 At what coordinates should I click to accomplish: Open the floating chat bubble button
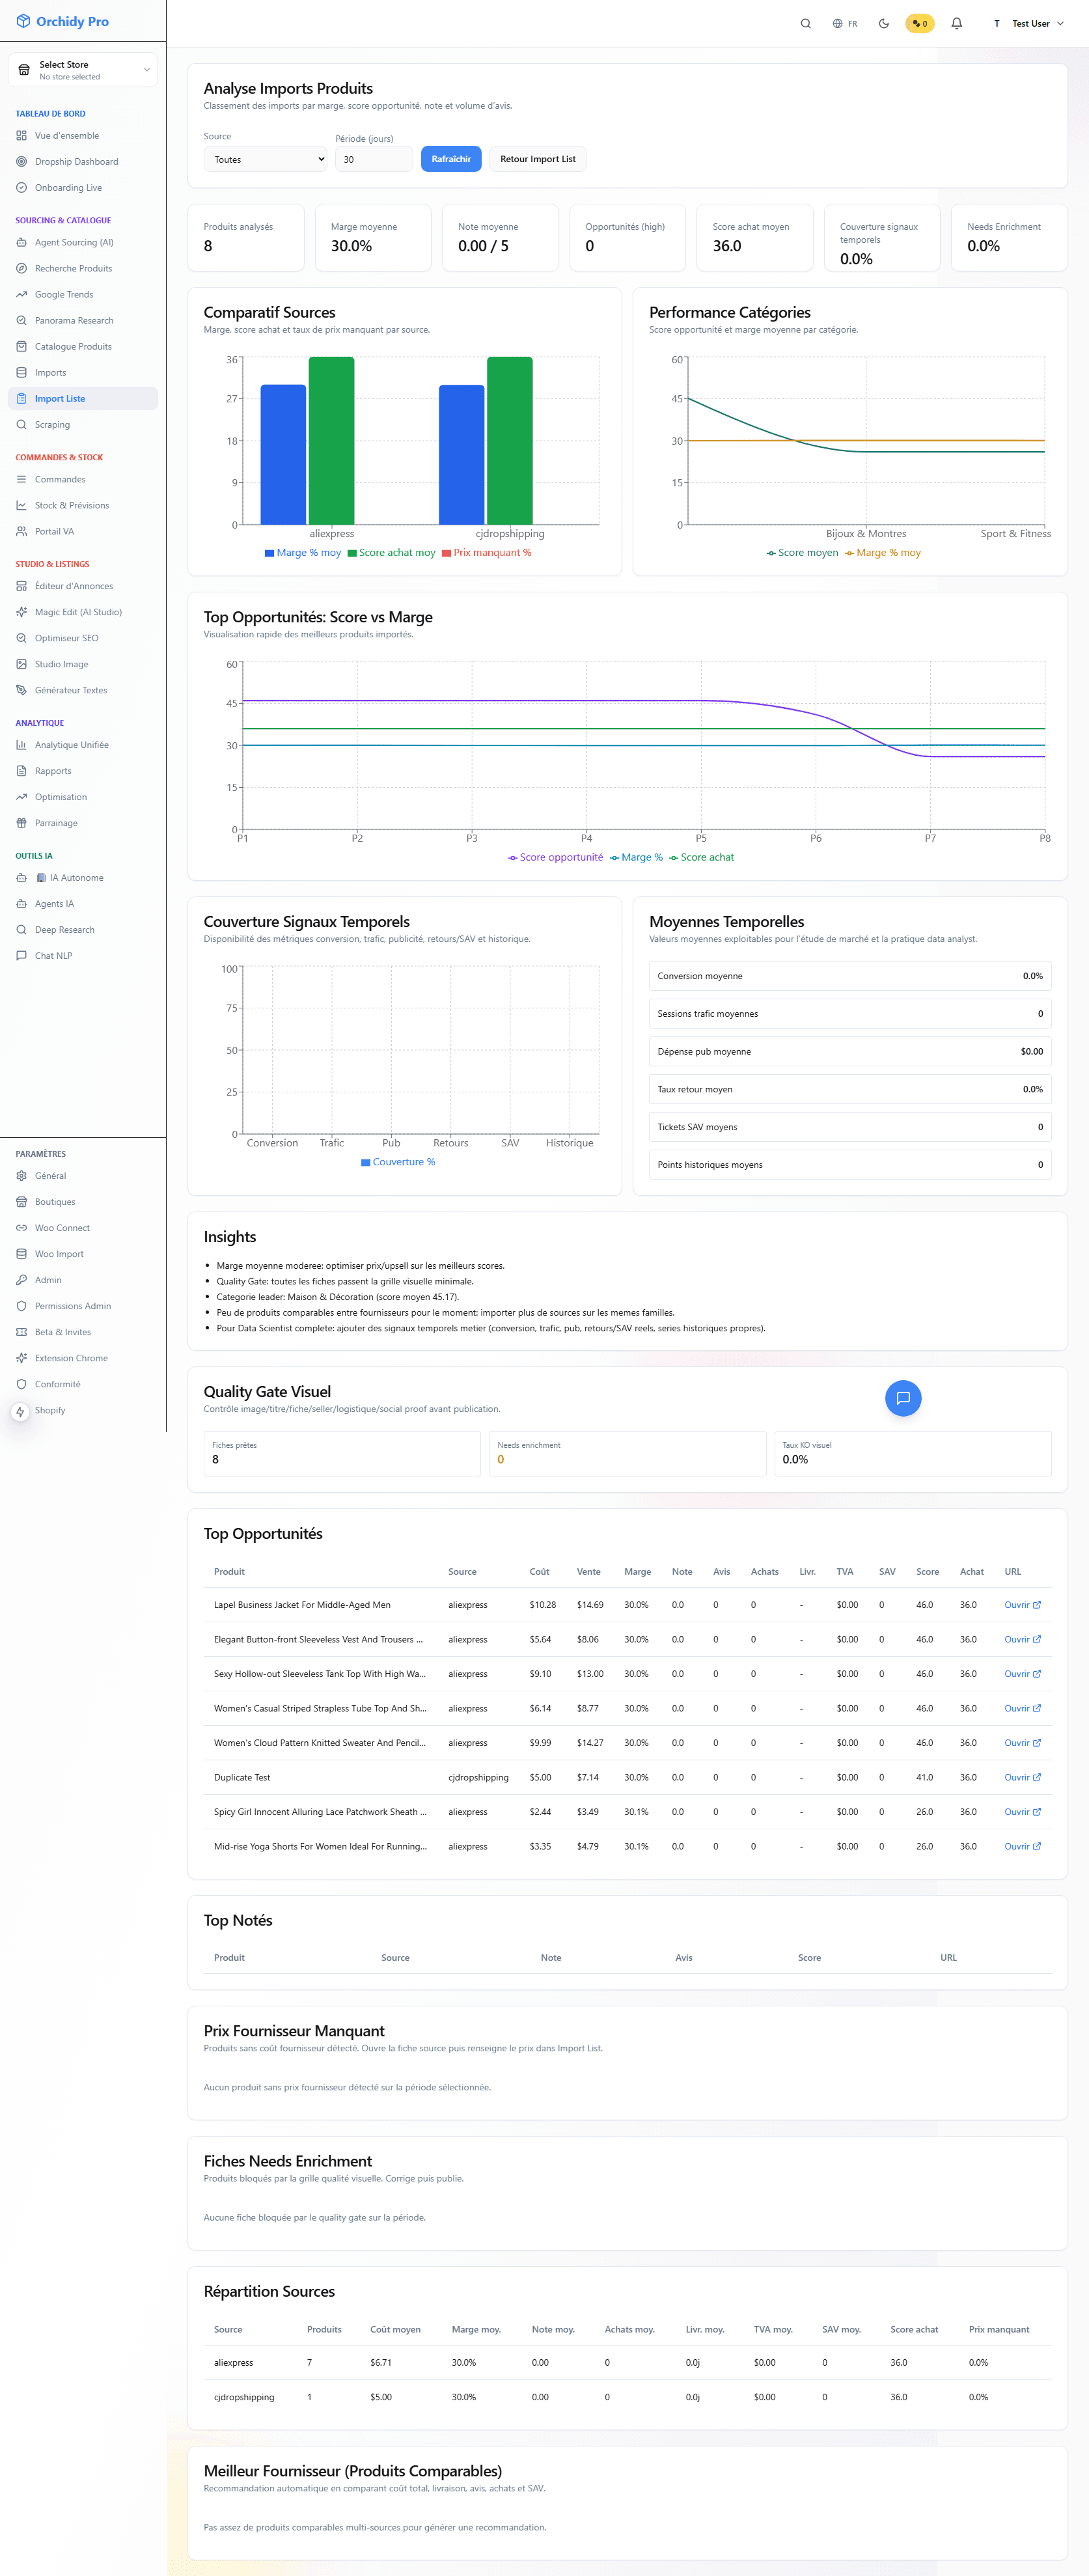point(902,1398)
